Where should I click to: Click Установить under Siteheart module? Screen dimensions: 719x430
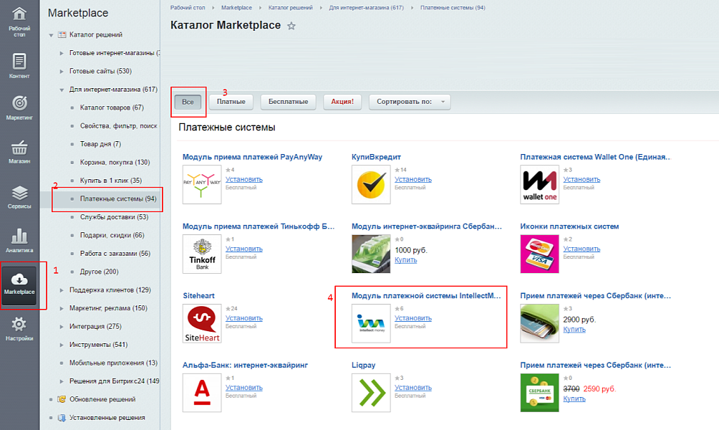click(x=243, y=317)
